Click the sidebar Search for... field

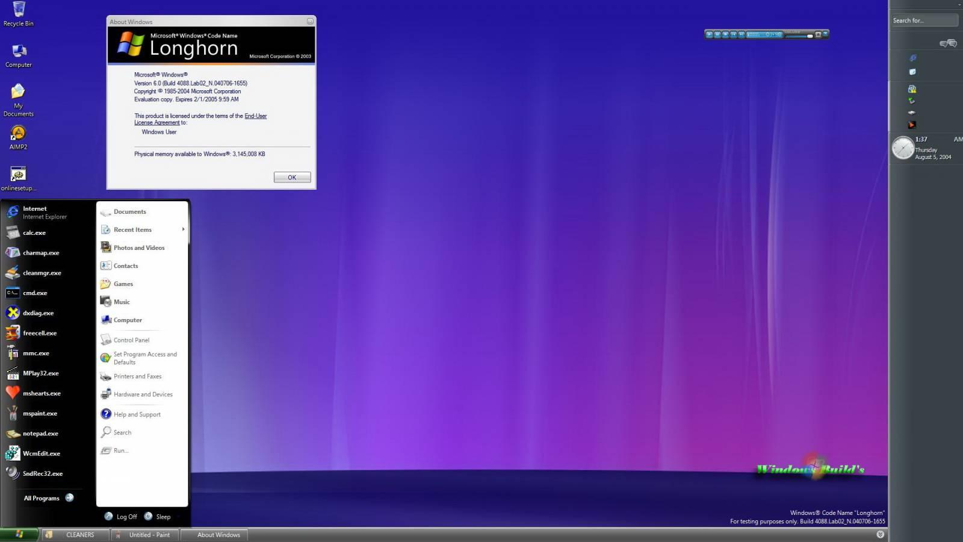coord(924,20)
